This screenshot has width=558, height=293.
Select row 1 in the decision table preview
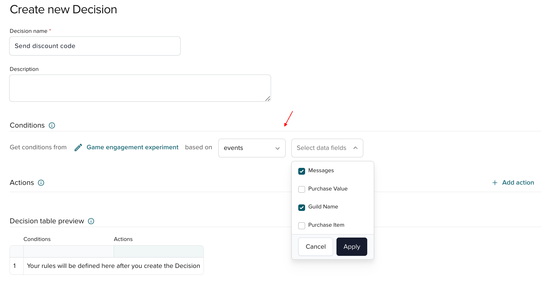tap(113, 266)
